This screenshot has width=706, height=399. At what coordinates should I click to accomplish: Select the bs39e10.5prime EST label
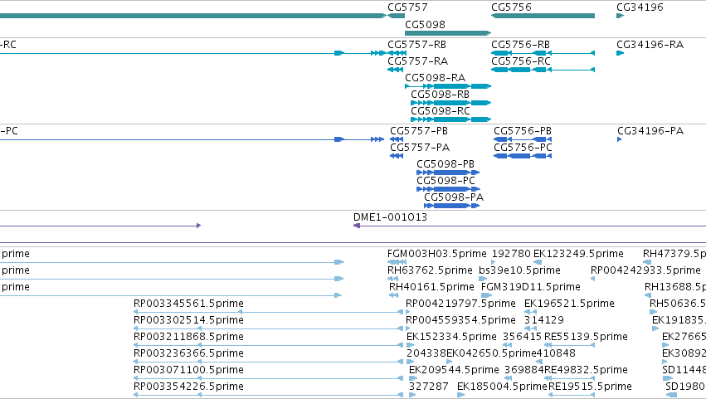[519, 270]
